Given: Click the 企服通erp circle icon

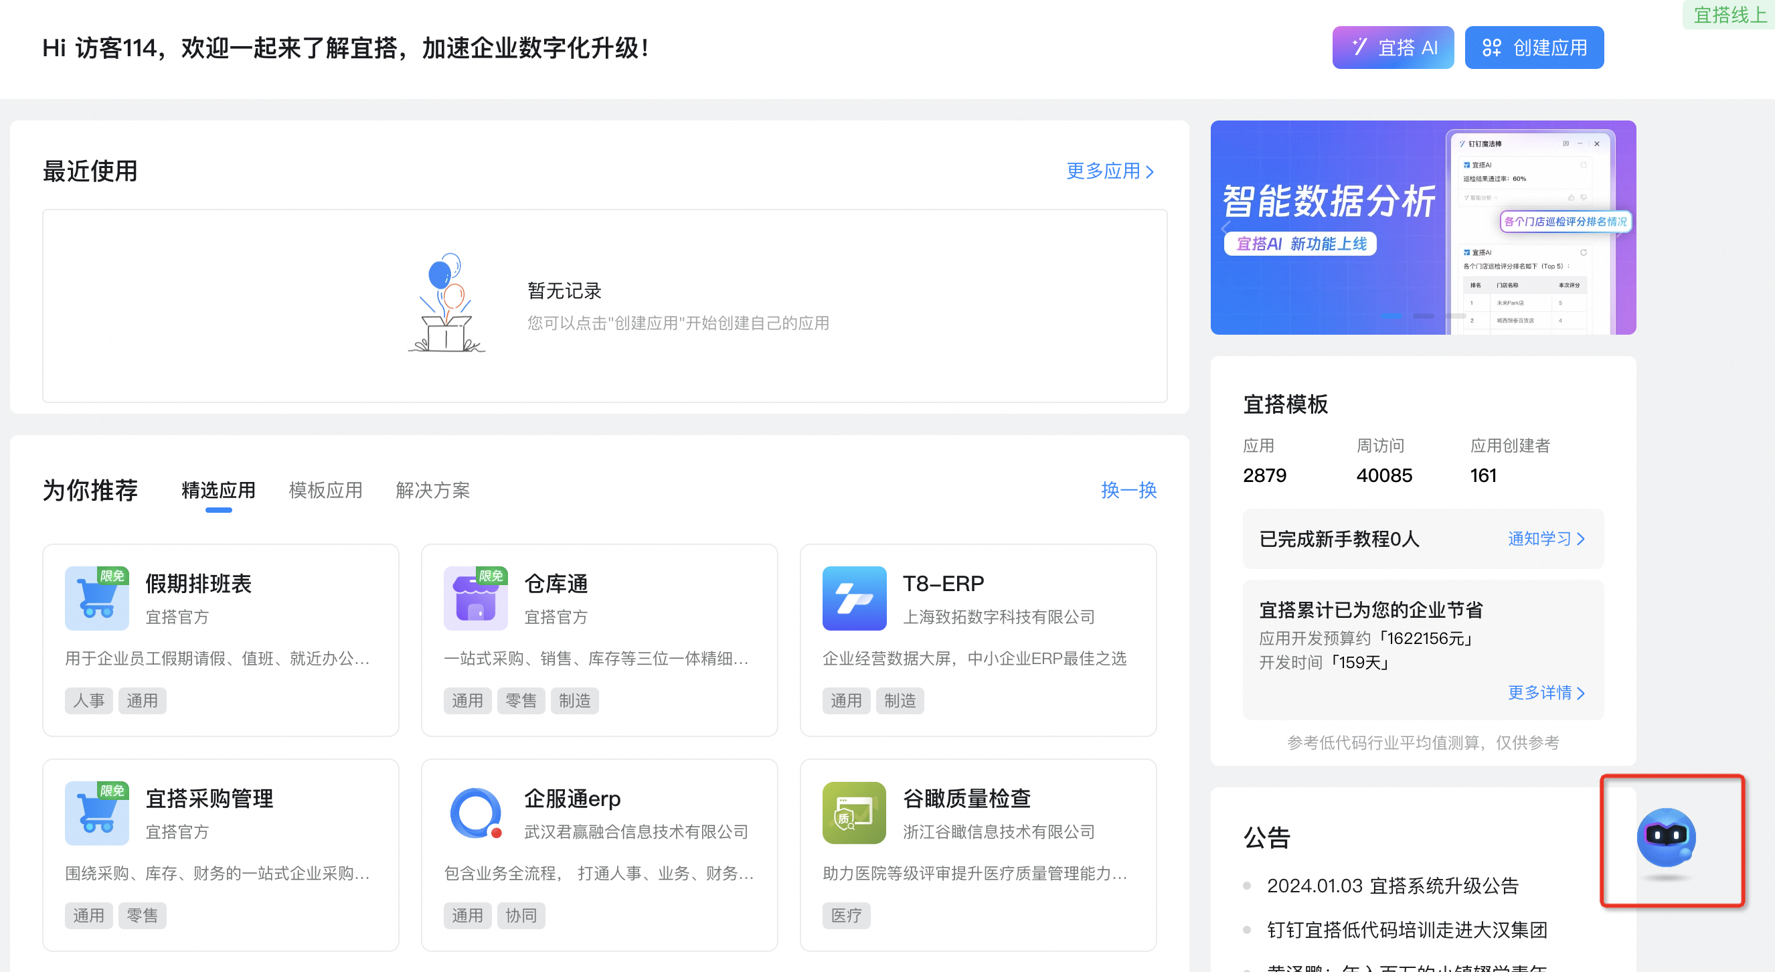Looking at the screenshot, I should click(475, 813).
